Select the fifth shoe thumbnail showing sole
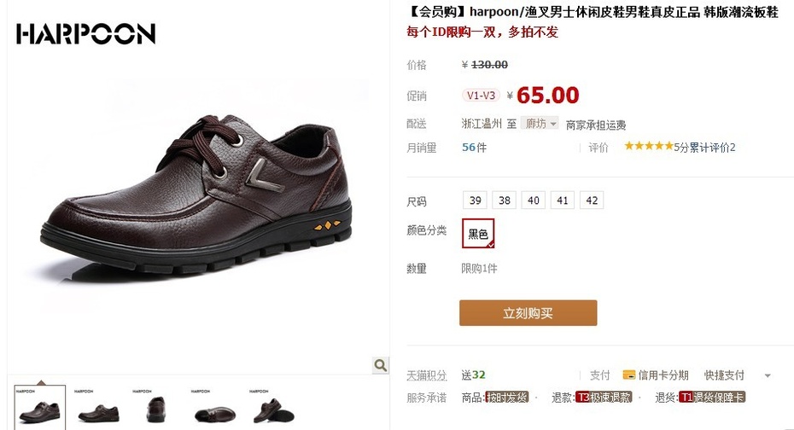This screenshot has width=794, height=430. click(x=273, y=407)
